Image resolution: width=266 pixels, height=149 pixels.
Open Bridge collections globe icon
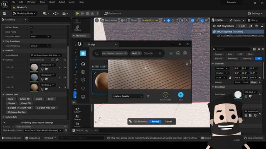[83, 72]
